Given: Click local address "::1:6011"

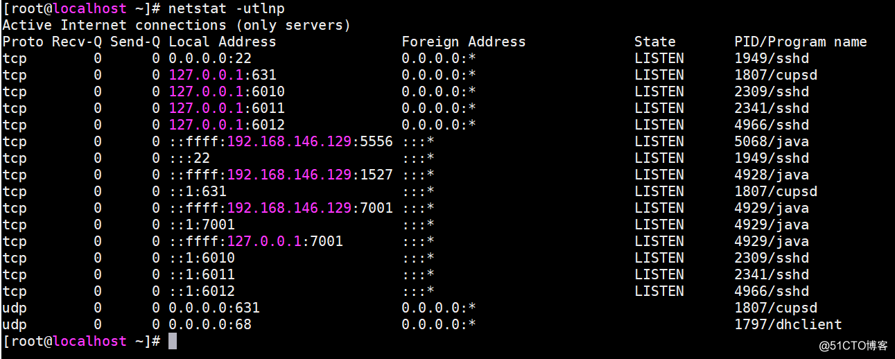Looking at the screenshot, I should coord(202,275).
